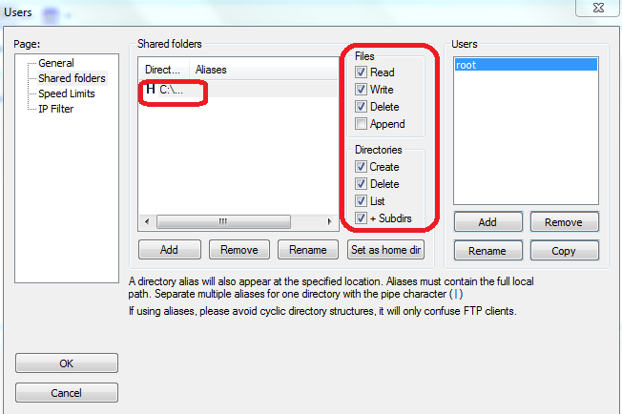The image size is (622, 414).
Task: Click Add below the Shared folders list
Action: coord(170,250)
